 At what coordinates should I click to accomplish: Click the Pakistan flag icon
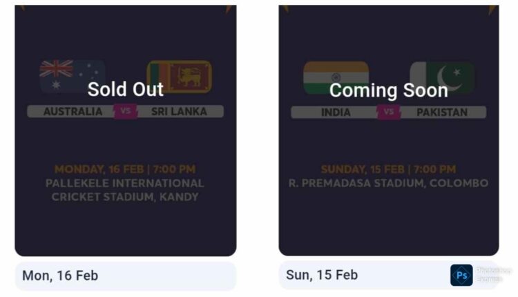tap(442, 76)
